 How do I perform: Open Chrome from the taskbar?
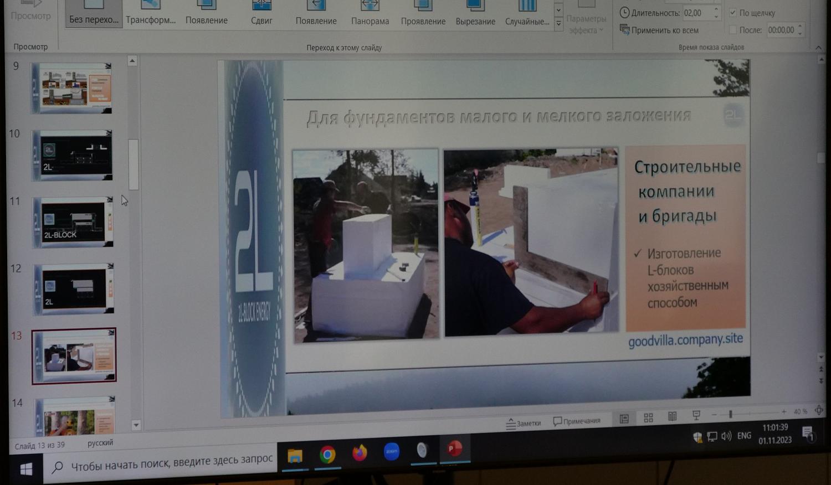[x=327, y=455]
